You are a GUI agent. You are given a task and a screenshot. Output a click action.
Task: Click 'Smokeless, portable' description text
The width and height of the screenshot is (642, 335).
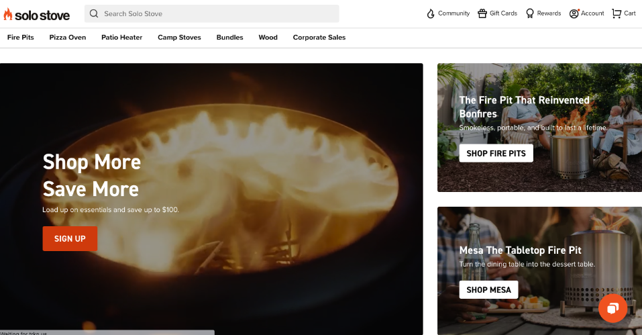pyautogui.click(x=533, y=128)
